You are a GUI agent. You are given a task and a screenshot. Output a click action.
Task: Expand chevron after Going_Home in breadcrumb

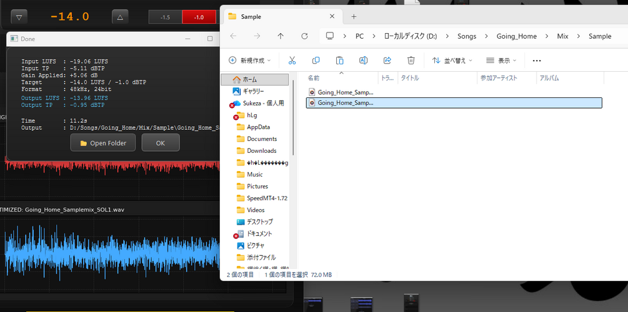click(546, 36)
